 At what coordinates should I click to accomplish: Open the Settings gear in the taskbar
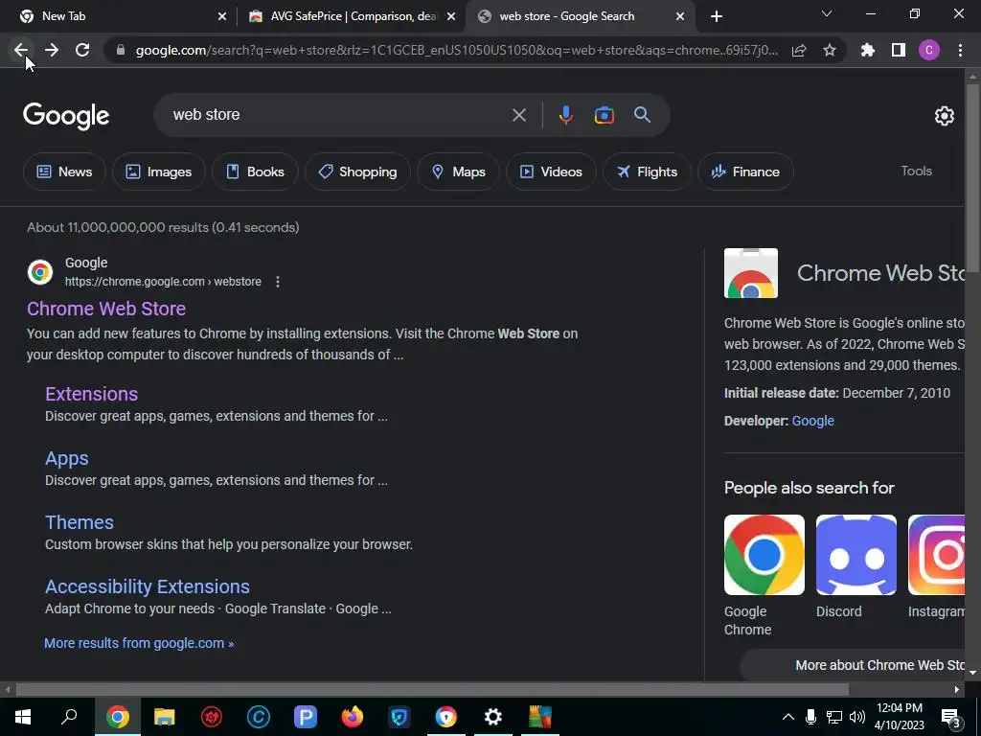pos(493,717)
